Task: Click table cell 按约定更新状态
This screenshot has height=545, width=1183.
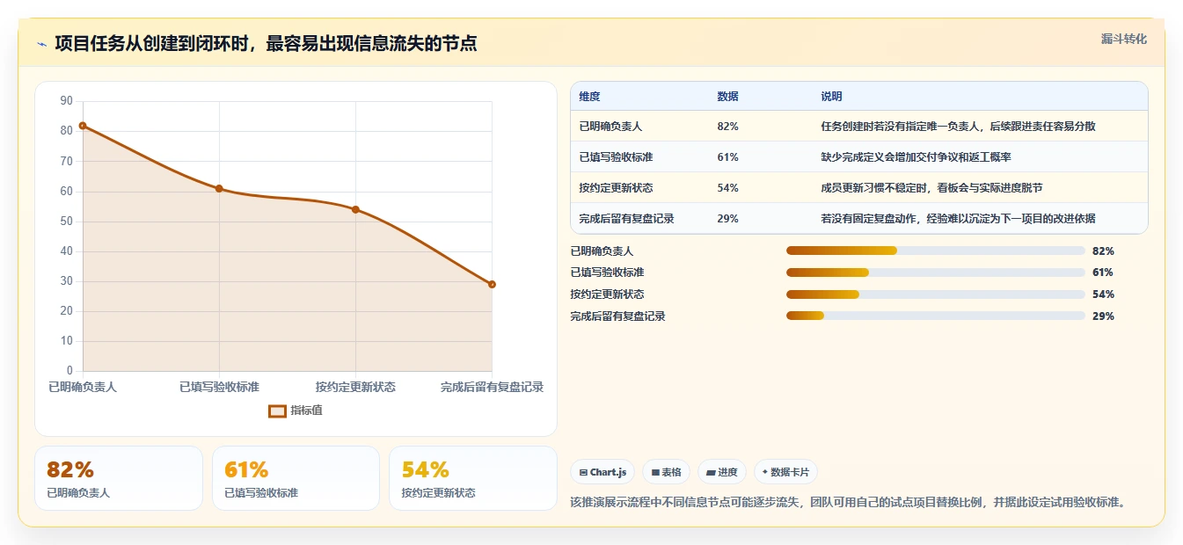Action: (x=616, y=187)
